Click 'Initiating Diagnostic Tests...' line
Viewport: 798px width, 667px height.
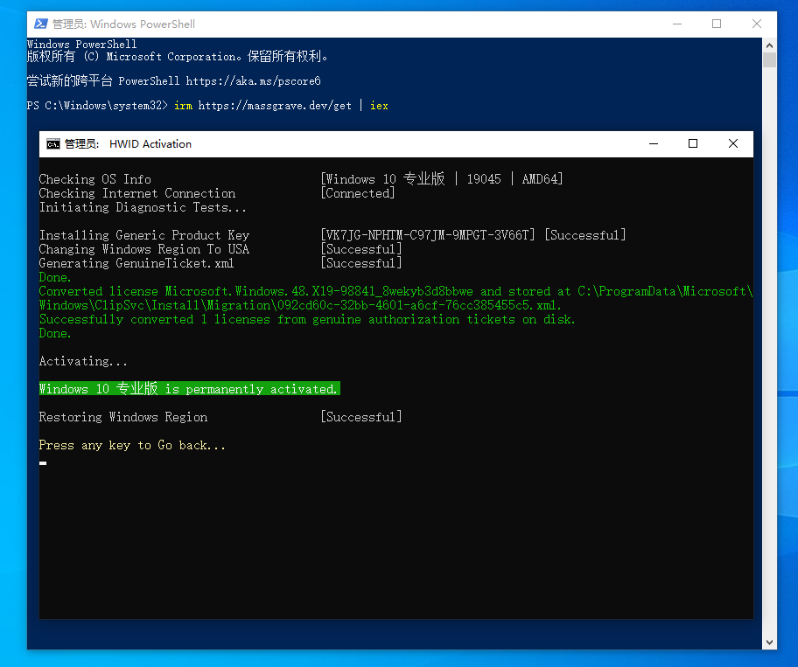[143, 207]
